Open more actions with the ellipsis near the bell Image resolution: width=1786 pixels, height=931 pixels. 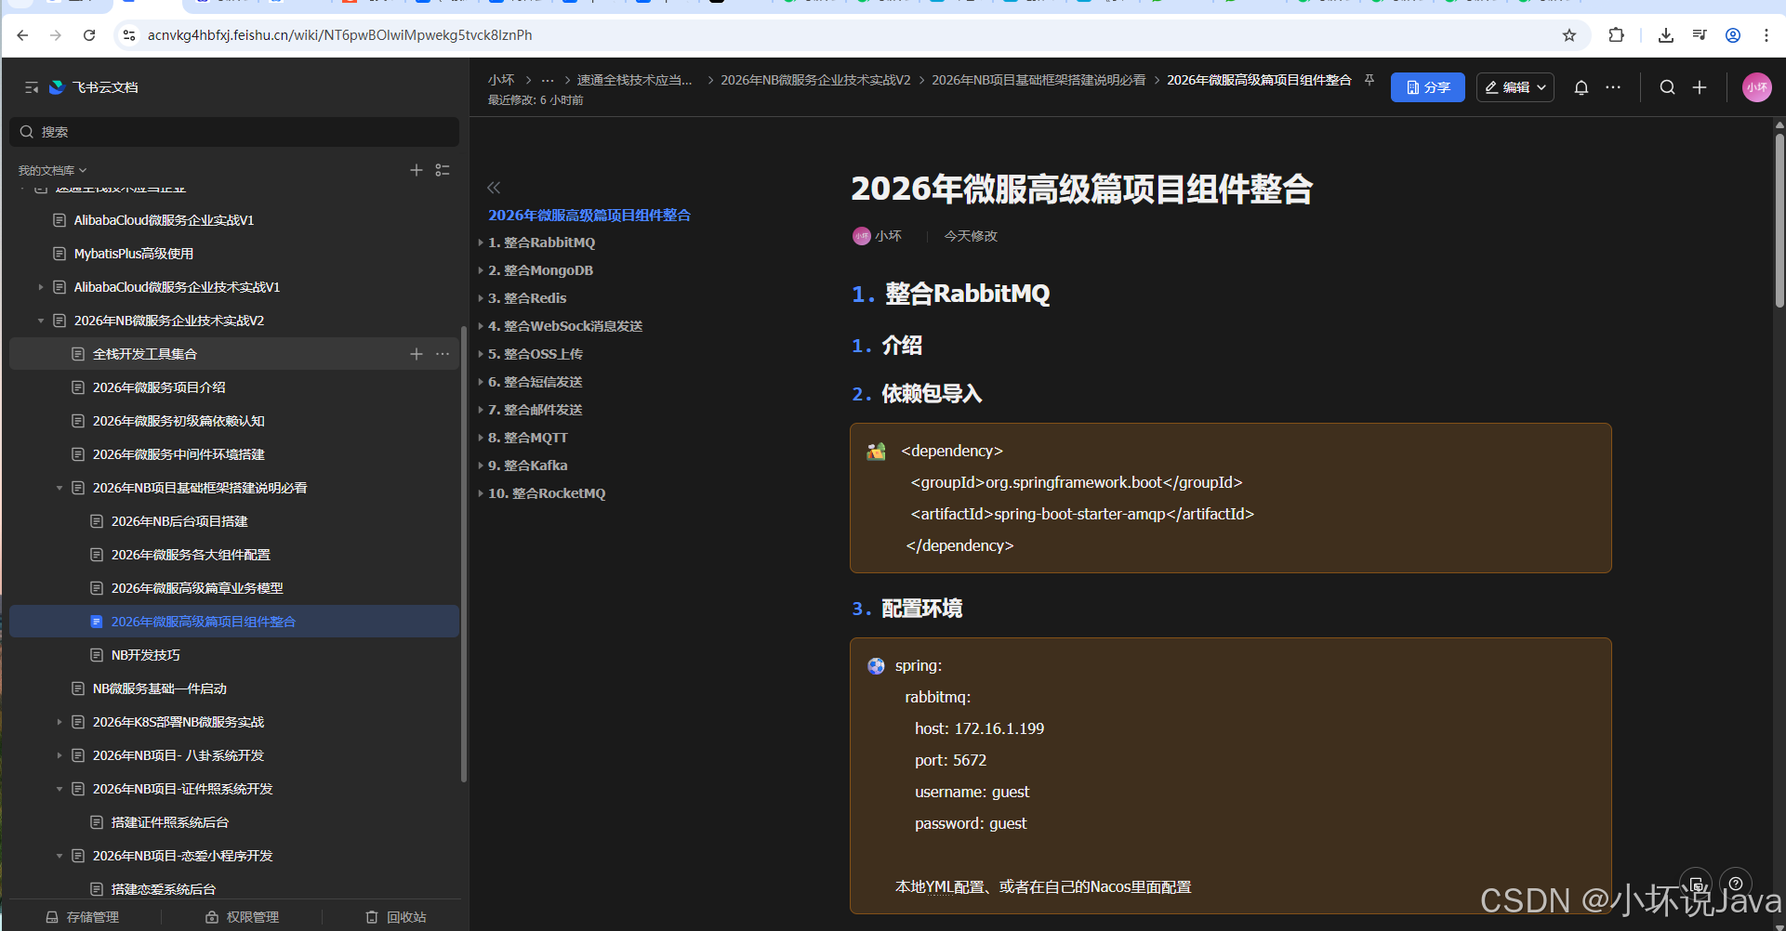(1612, 86)
